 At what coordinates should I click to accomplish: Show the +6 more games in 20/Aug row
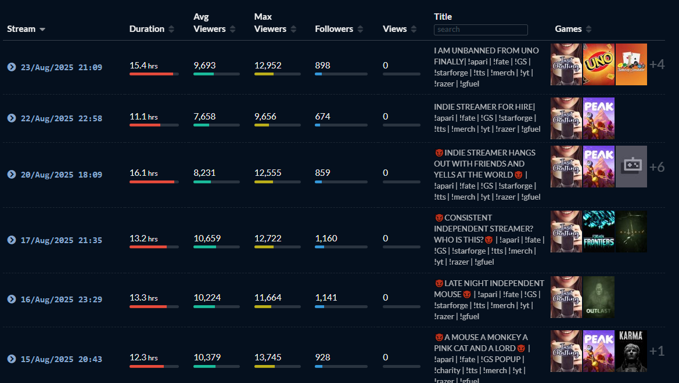[657, 167]
